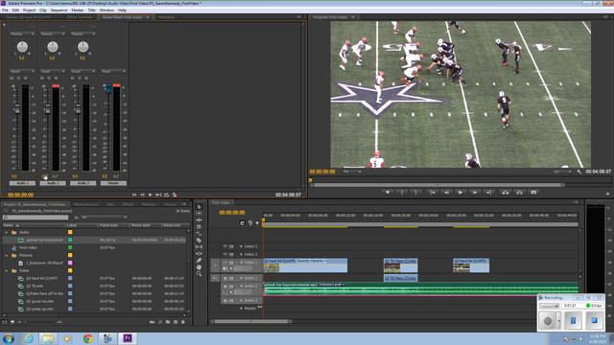Click the New Item icon in Project panel

pos(176,322)
